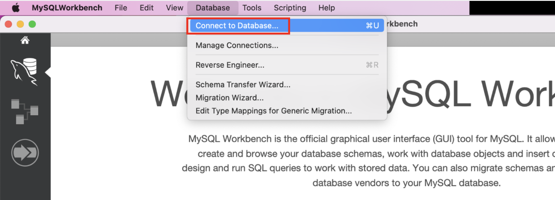Open the Edit menu
Image resolution: width=555 pixels, height=200 pixels.
click(x=146, y=8)
